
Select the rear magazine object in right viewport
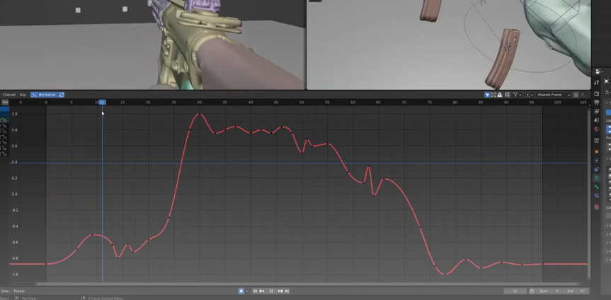click(x=430, y=11)
